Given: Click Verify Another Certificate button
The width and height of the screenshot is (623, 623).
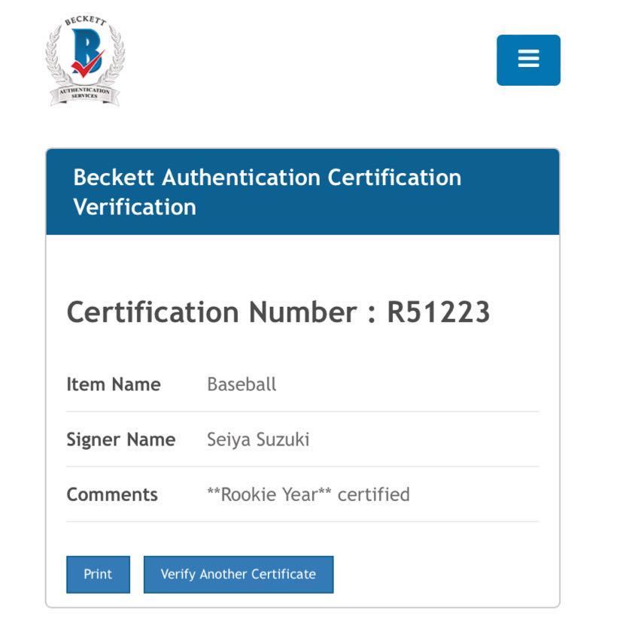Looking at the screenshot, I should pyautogui.click(x=239, y=574).
